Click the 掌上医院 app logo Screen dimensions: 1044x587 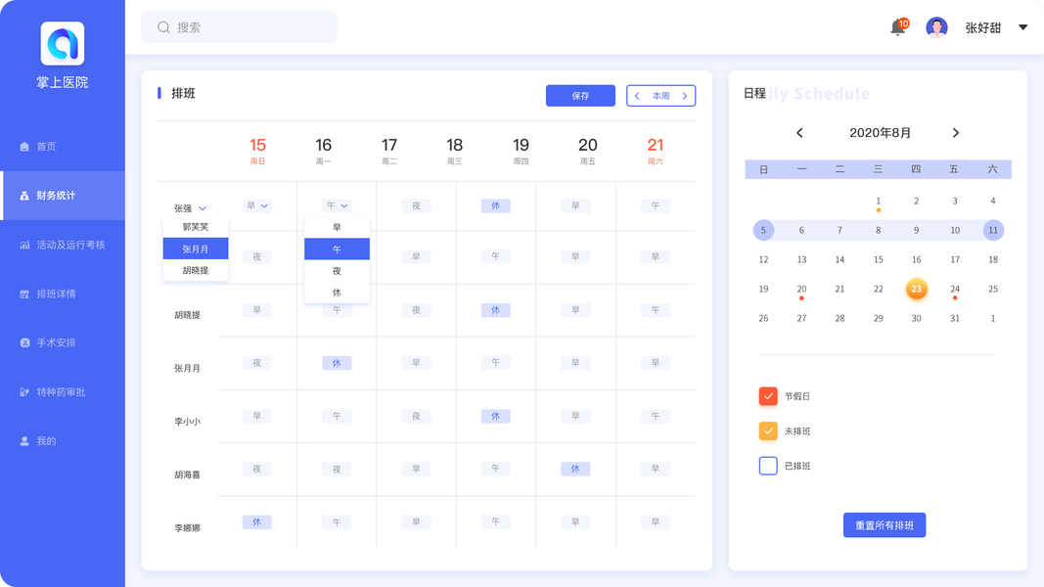pyautogui.click(x=63, y=44)
